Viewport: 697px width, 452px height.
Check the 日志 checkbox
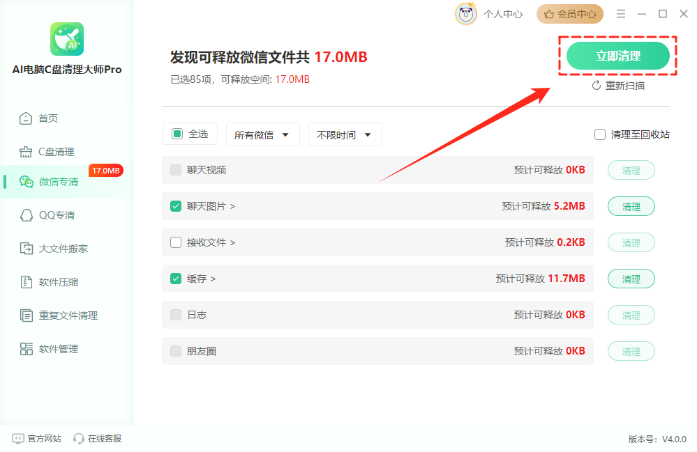176,315
